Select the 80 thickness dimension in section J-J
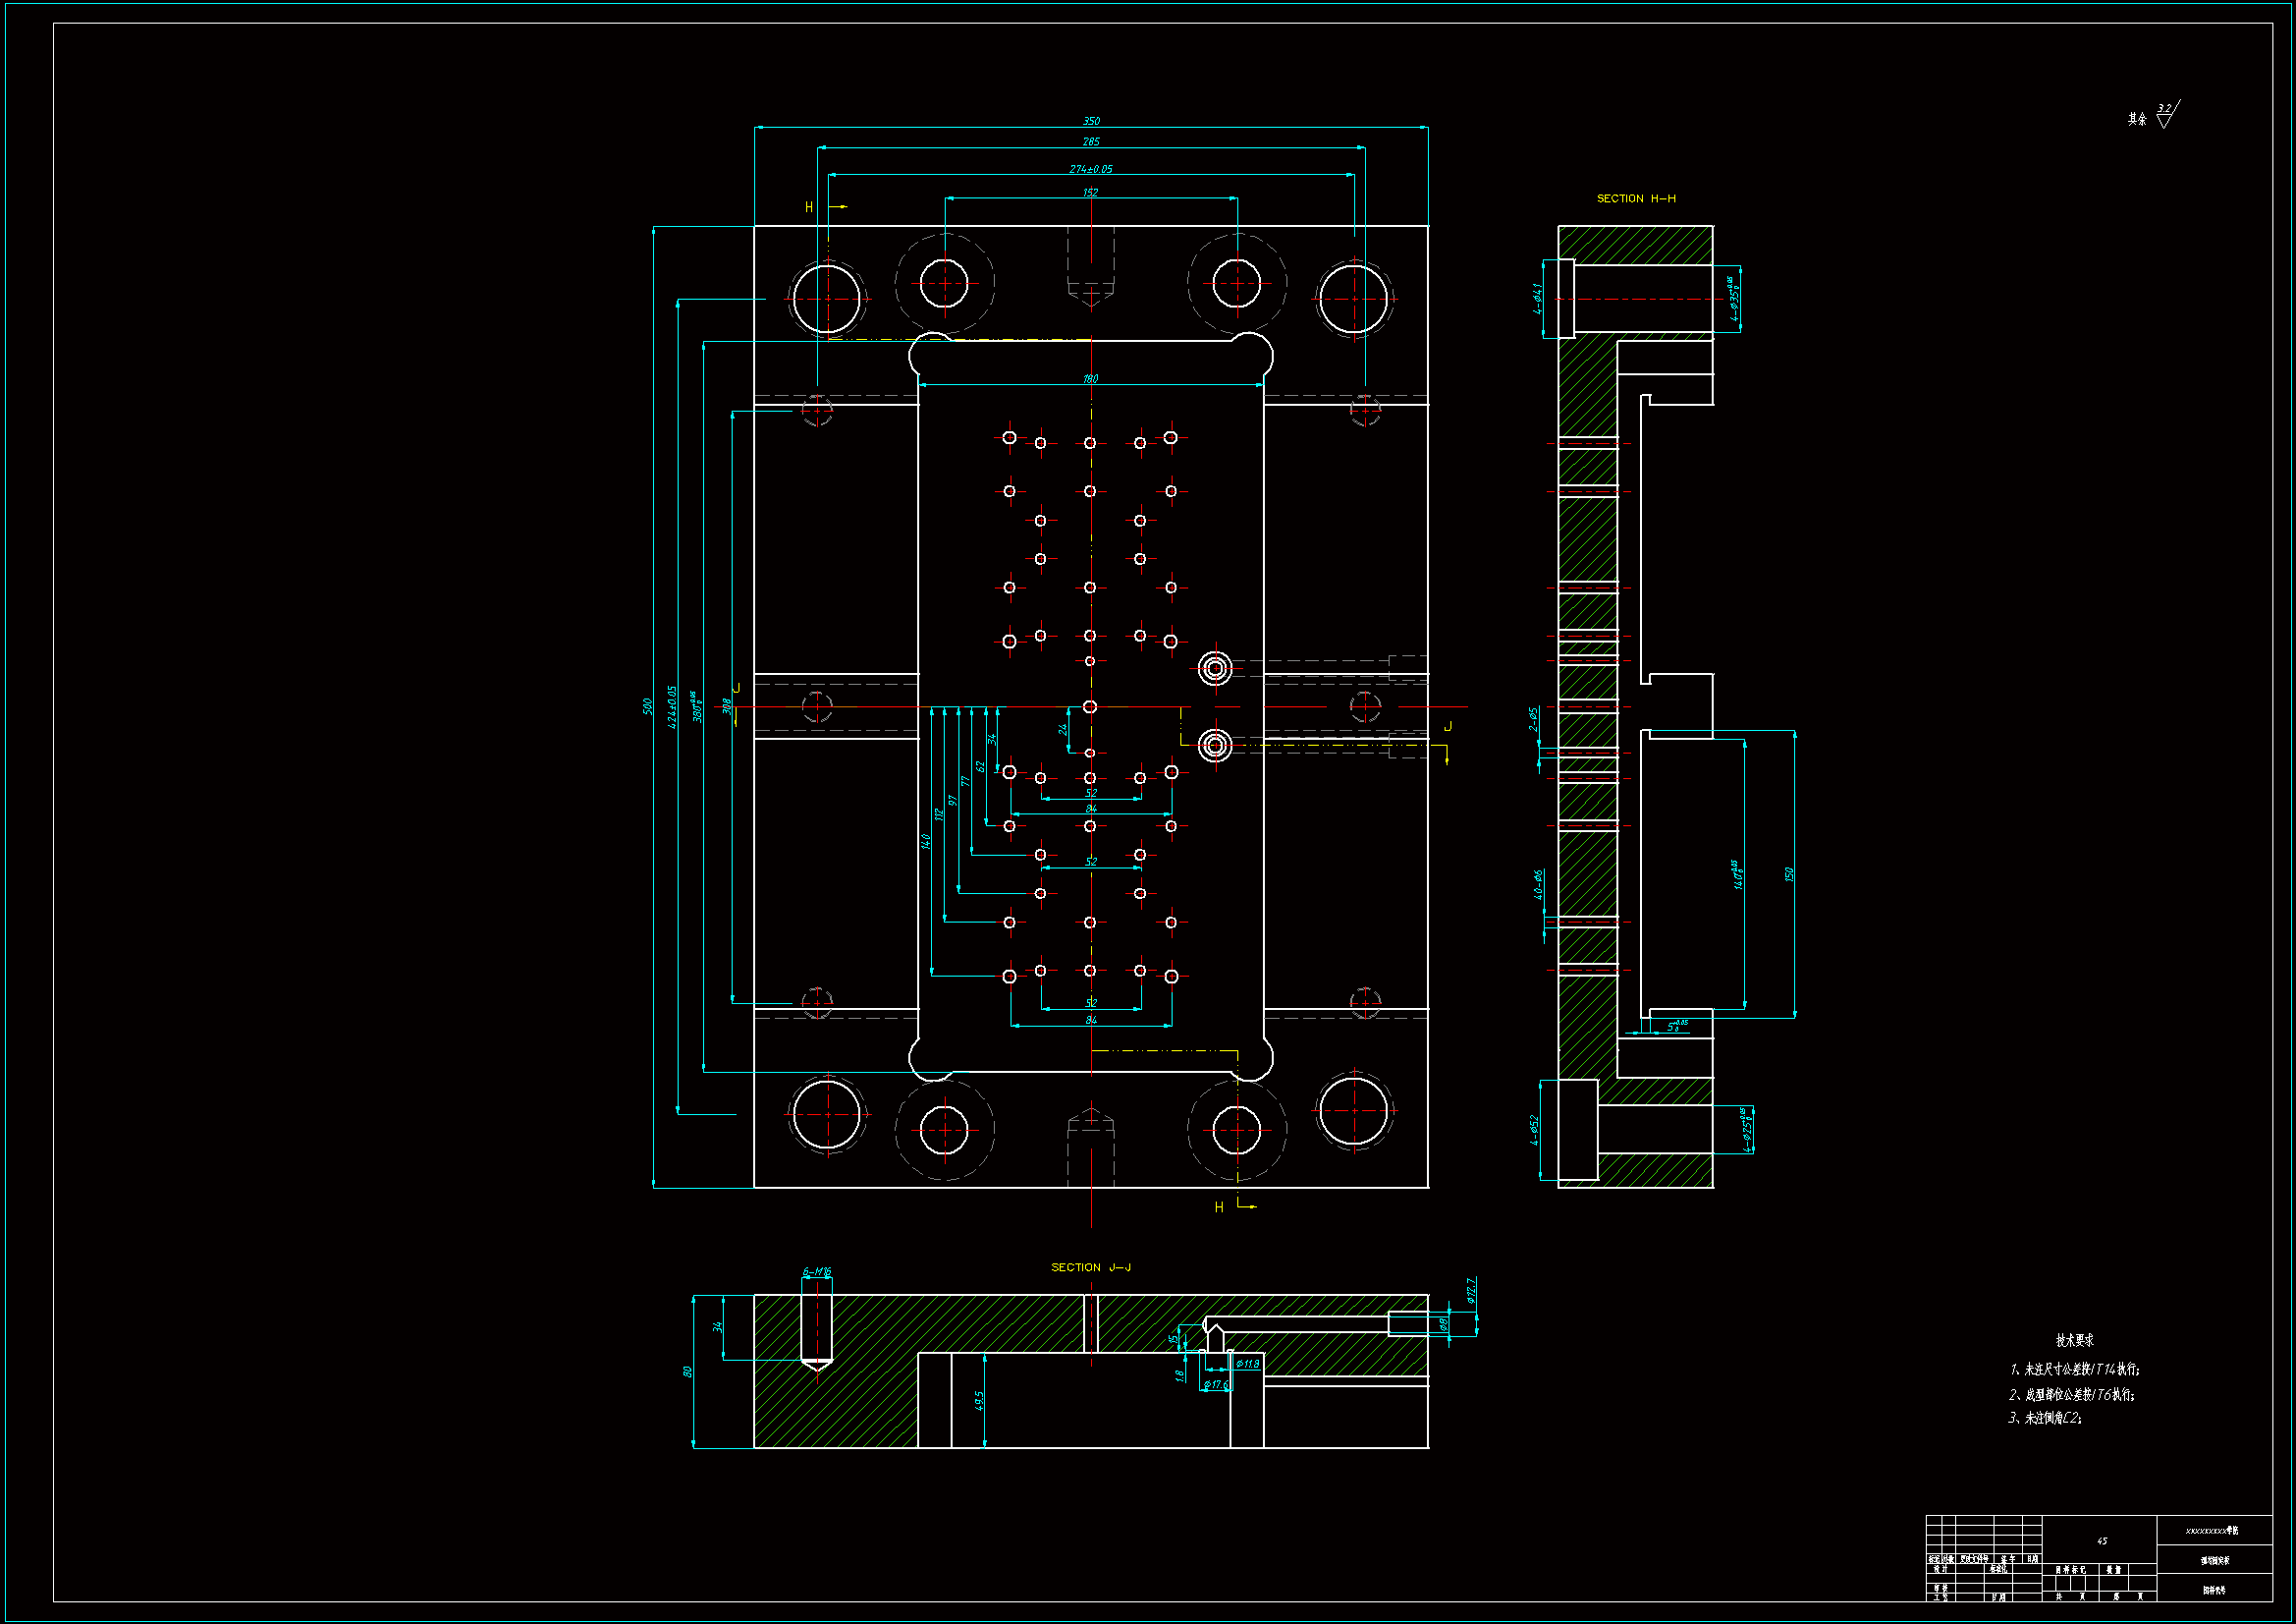 [x=687, y=1372]
